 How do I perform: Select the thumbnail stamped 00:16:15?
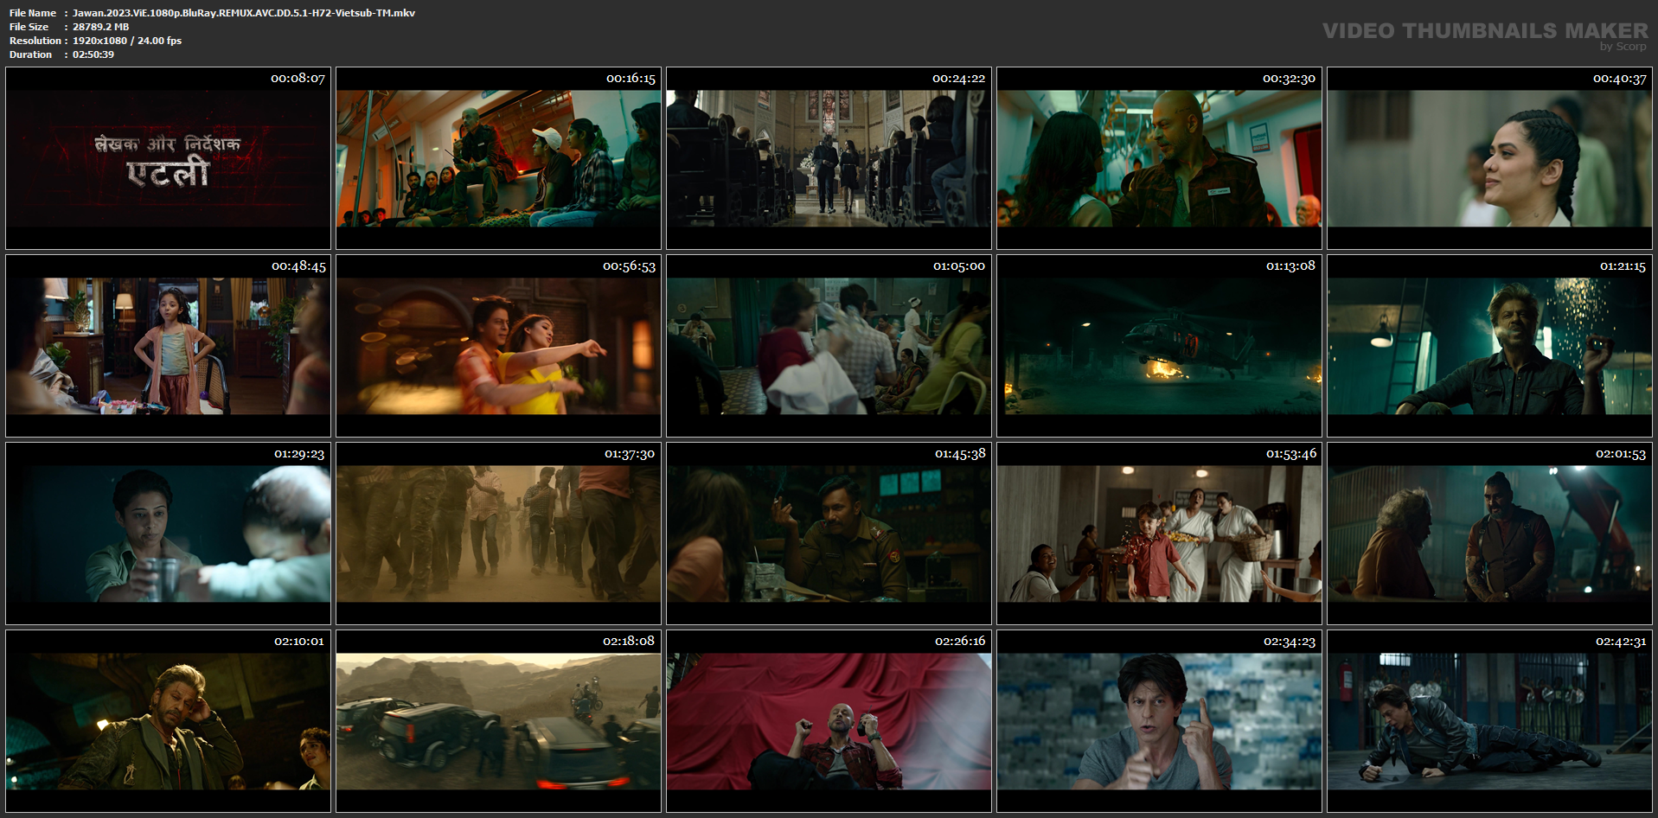[x=498, y=158]
